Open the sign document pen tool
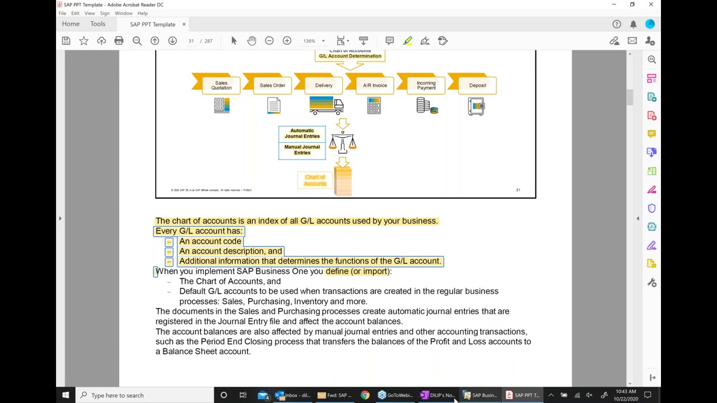 click(x=425, y=41)
